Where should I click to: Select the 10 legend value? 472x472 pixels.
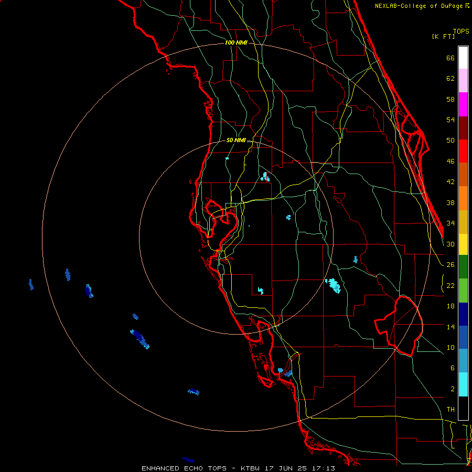pyautogui.click(x=450, y=347)
